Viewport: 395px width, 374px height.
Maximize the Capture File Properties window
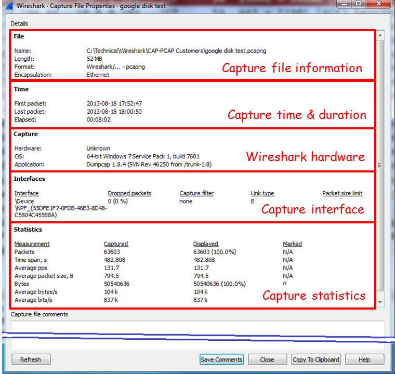point(359,4)
